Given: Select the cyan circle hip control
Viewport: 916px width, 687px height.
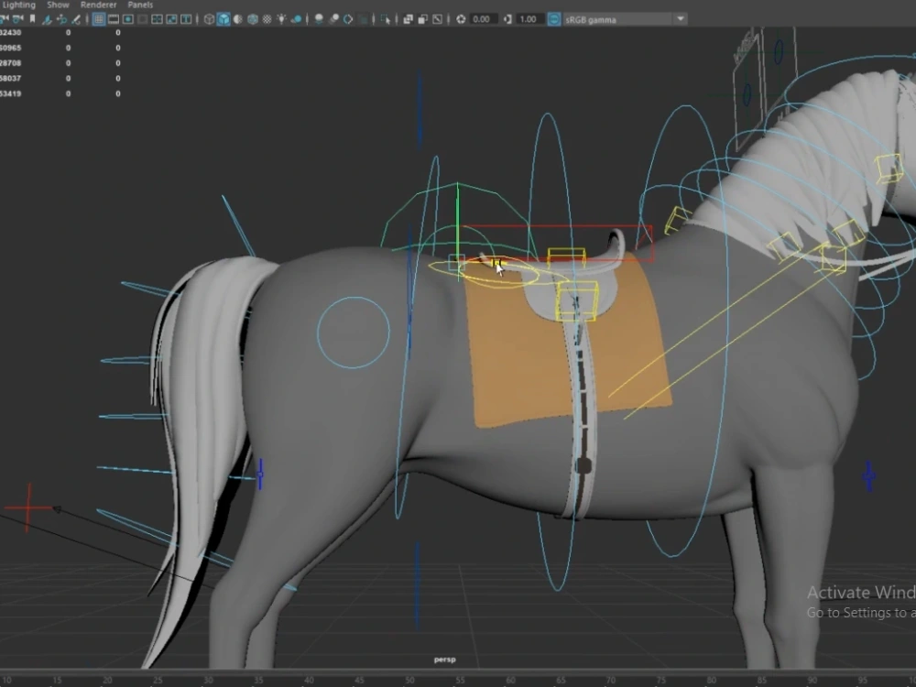Looking at the screenshot, I should pyautogui.click(x=354, y=333).
